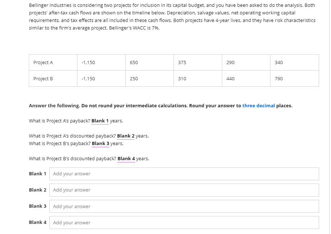Click the 340 cash flow cell
331x234 pixels.
coord(295,62)
